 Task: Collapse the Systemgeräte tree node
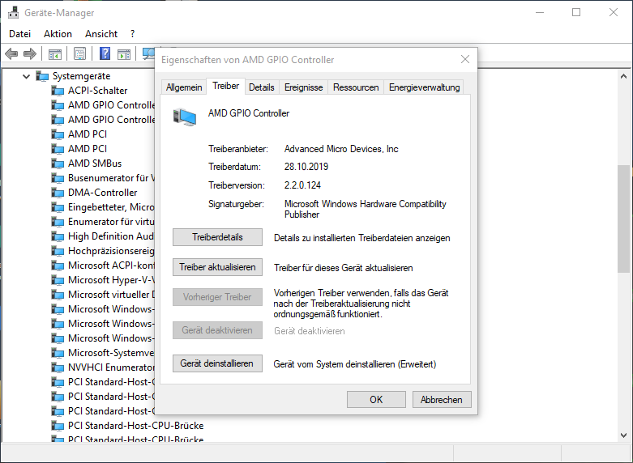point(26,76)
